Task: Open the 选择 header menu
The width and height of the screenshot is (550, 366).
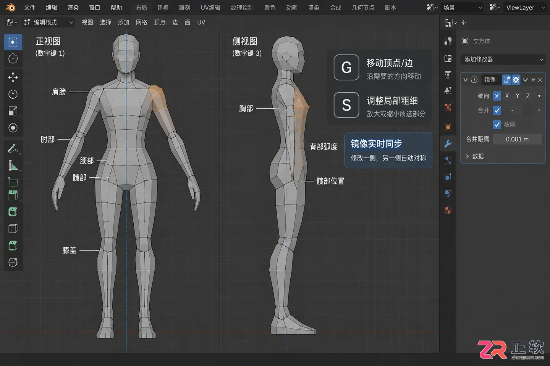Action: 105,22
